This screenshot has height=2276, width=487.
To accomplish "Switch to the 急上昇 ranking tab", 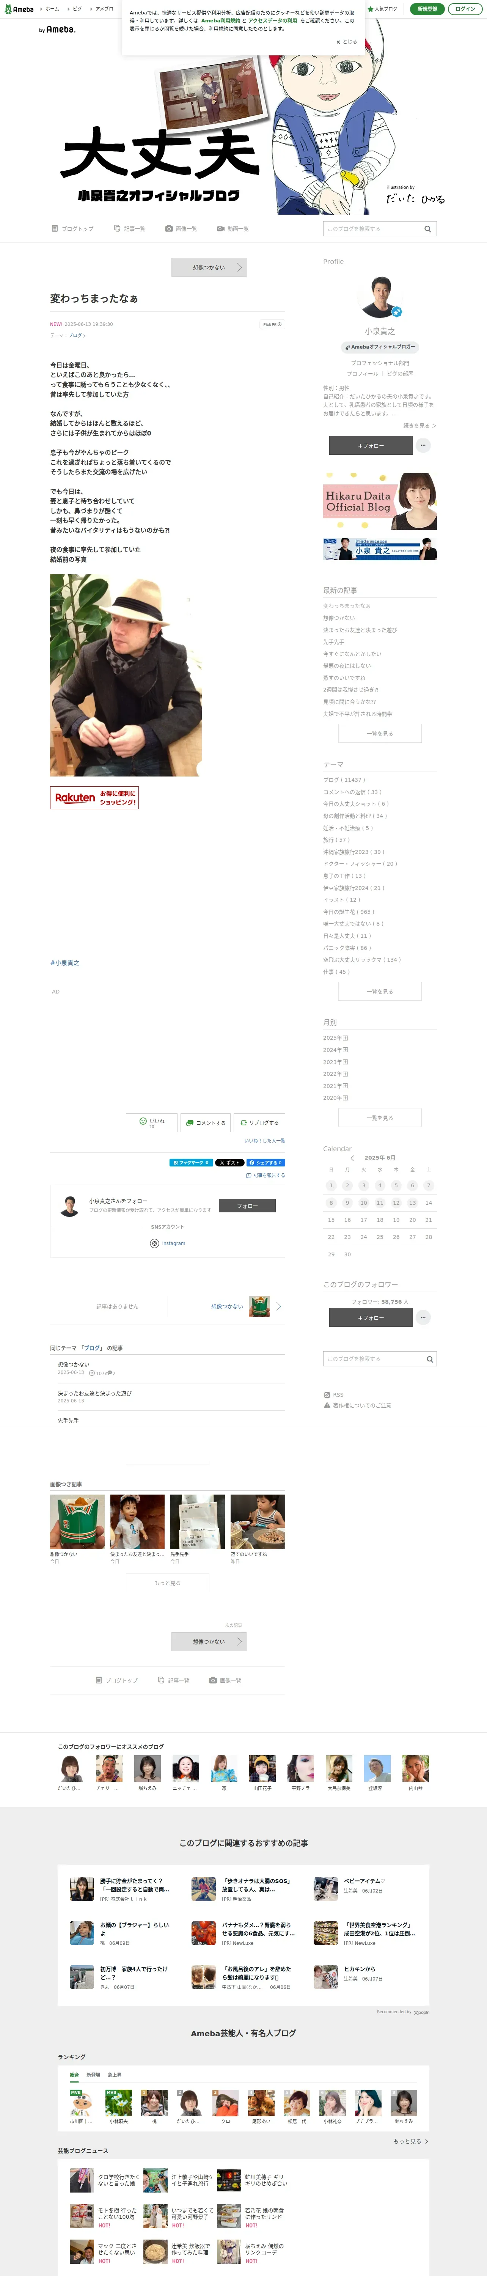I will pyautogui.click(x=115, y=2075).
